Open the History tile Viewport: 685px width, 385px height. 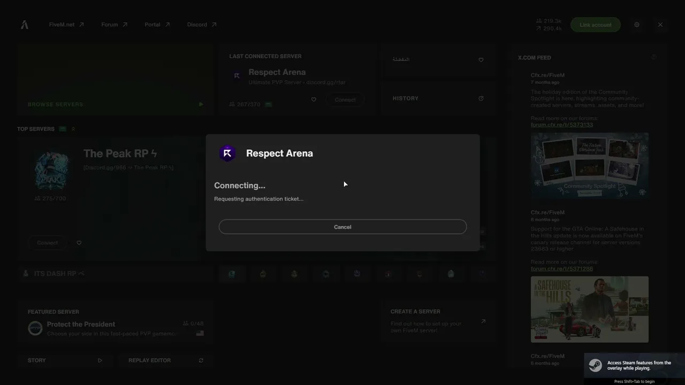coord(438,98)
